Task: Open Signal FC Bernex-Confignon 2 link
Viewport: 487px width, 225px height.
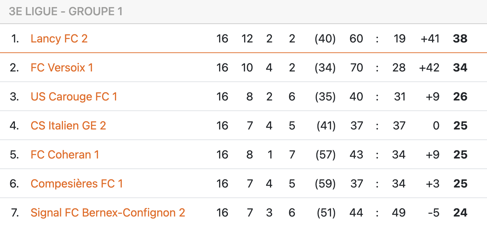Action: (x=108, y=213)
